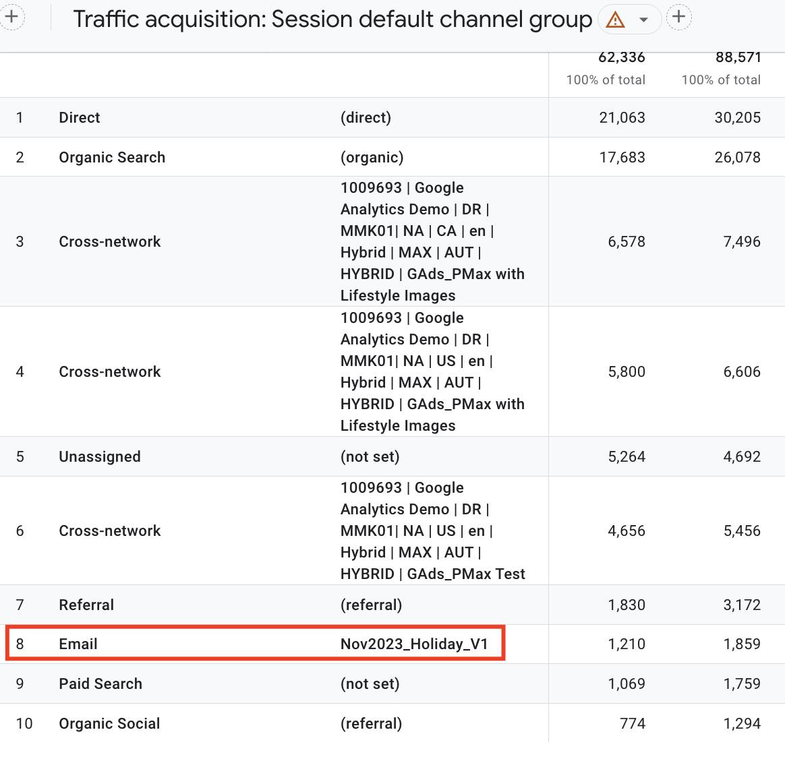785x759 pixels.
Task: Click the 62,336 total value
Action: coord(621,58)
